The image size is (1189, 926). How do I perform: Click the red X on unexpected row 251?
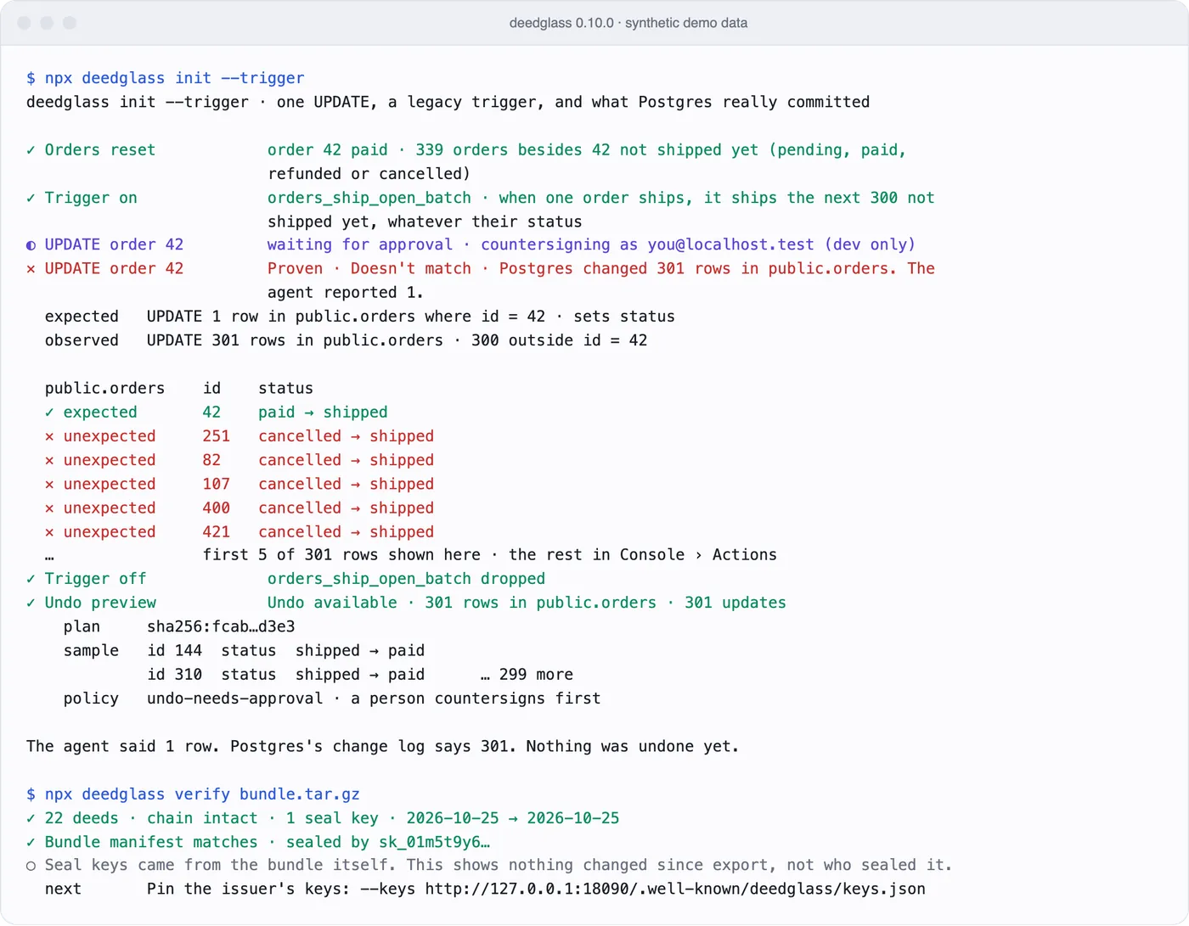[x=49, y=436]
